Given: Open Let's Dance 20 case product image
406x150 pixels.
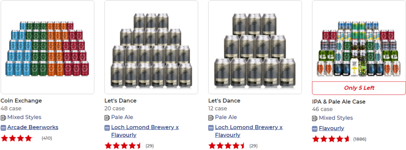Looking at the screenshot, I should pyautogui.click(x=151, y=47).
